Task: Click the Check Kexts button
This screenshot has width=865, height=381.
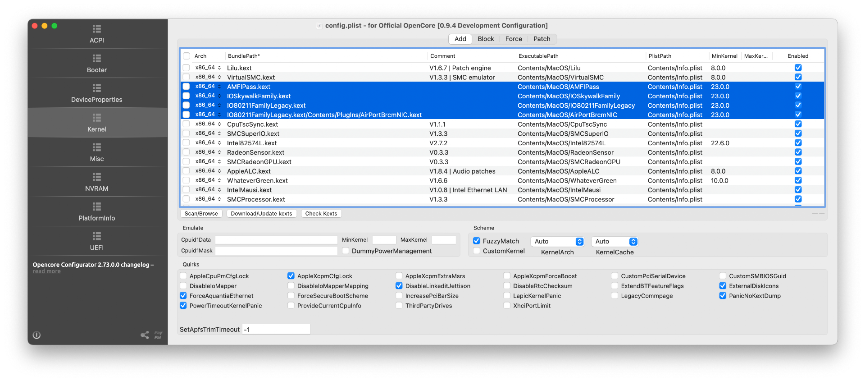Action: point(321,214)
